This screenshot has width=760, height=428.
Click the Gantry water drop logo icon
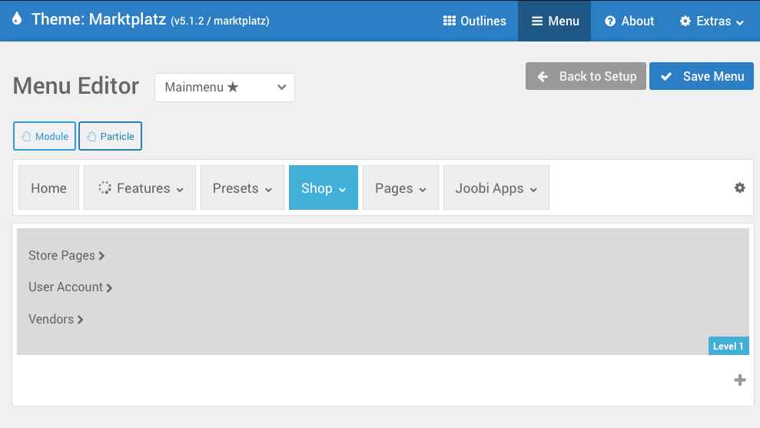coord(17,19)
